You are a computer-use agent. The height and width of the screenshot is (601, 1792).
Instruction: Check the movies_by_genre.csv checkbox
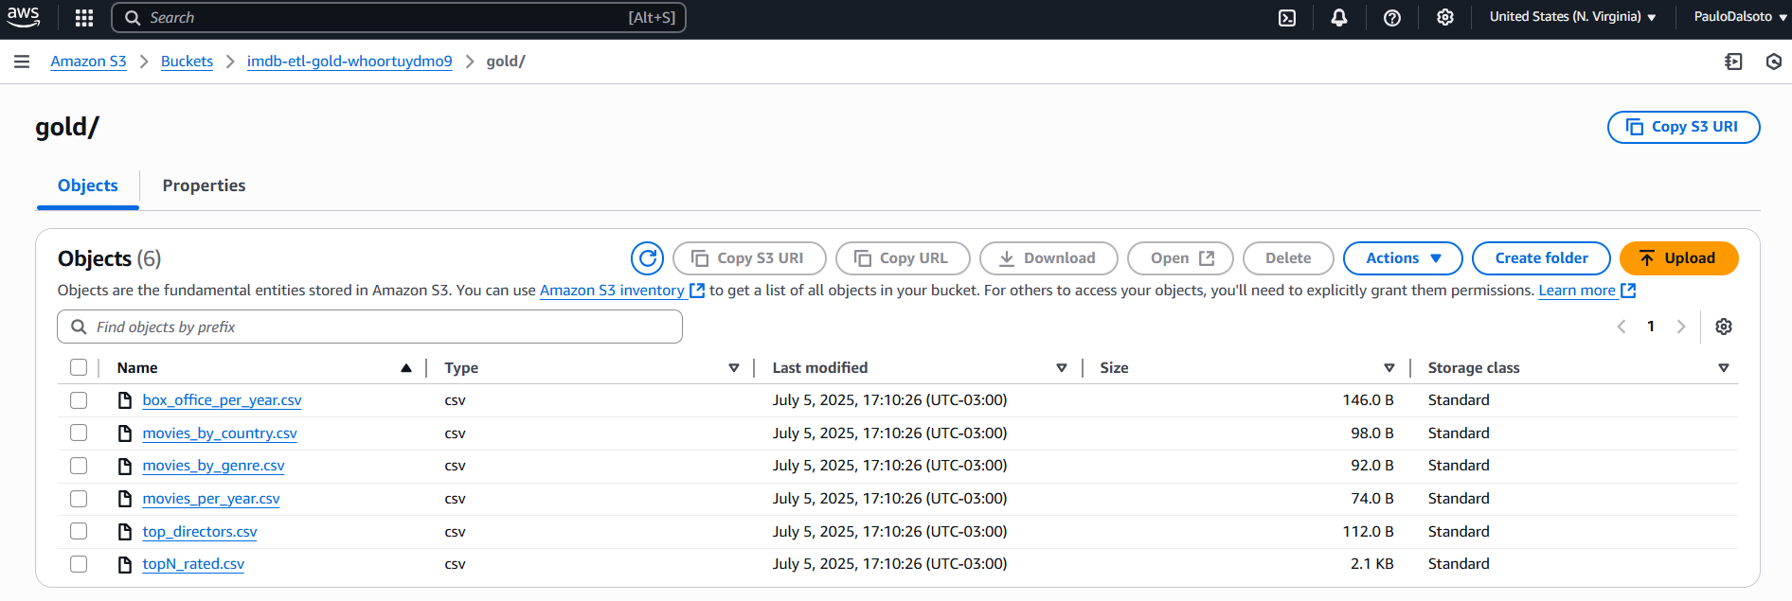(x=79, y=466)
